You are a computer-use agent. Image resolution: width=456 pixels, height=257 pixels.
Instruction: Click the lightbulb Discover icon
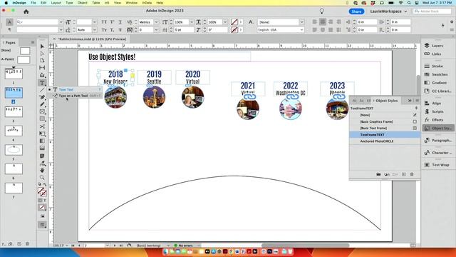click(x=321, y=11)
